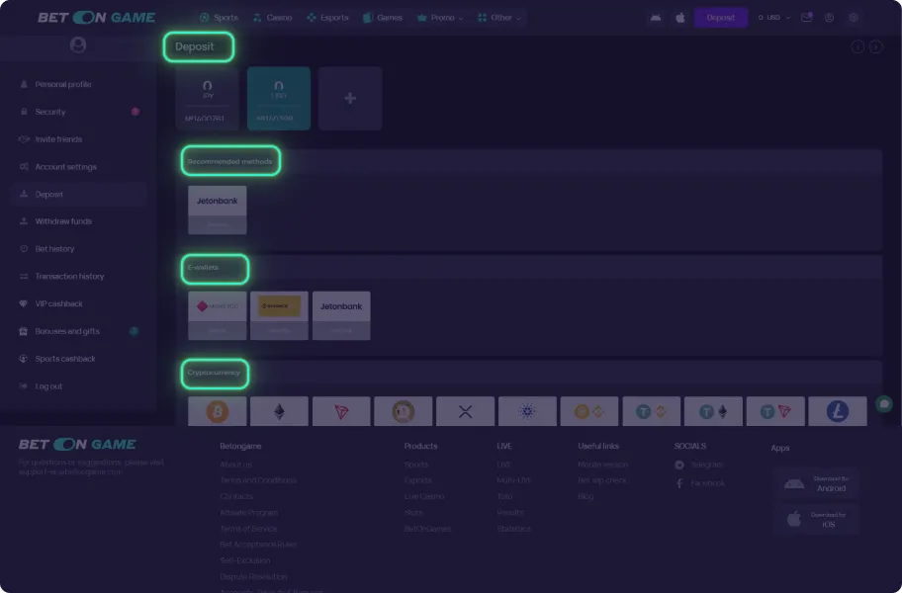
Task: Select the USD account card
Action: pyautogui.click(x=278, y=99)
